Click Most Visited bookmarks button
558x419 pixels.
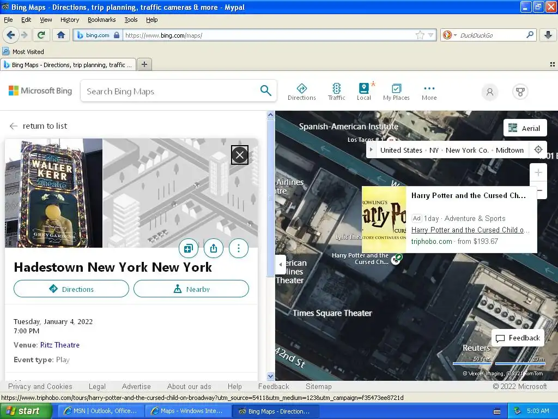click(x=23, y=52)
